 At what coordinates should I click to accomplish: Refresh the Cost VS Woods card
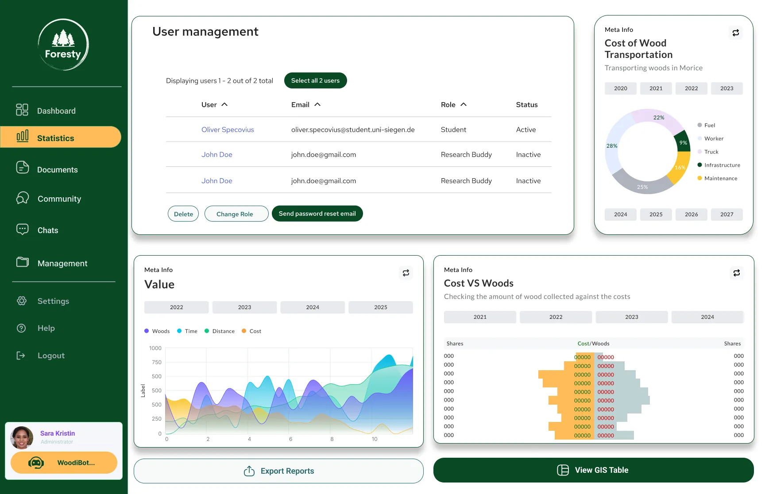pyautogui.click(x=737, y=273)
